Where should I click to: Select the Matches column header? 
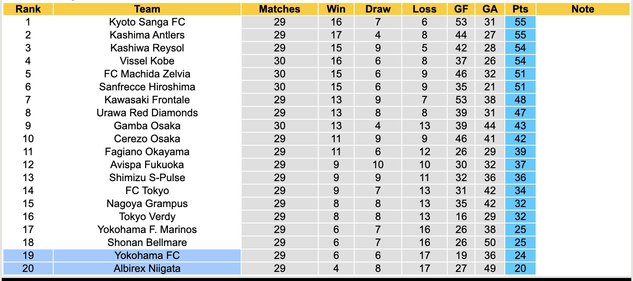point(279,9)
